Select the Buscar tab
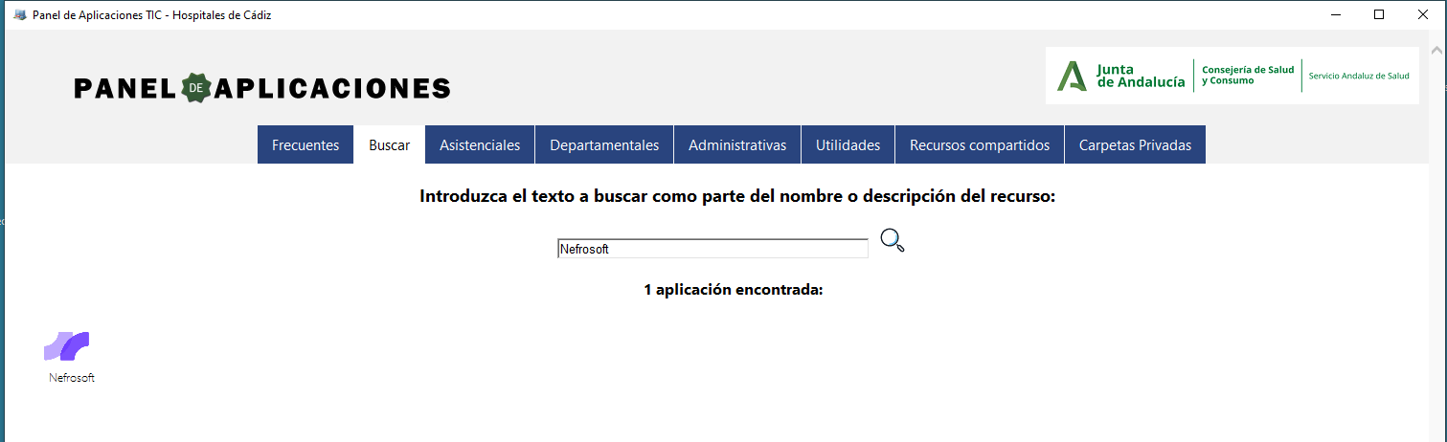 pyautogui.click(x=390, y=144)
